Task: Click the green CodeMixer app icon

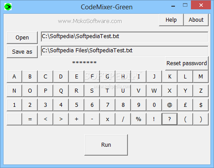Action: point(8,7)
